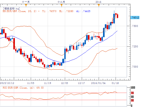Click the last red candlestick near .76012
The height and width of the screenshot is (107, 142).
point(118,16)
